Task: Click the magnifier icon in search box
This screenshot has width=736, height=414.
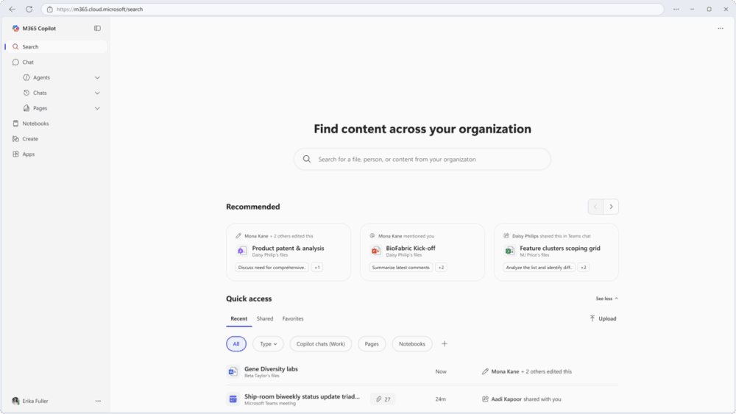Action: point(306,160)
